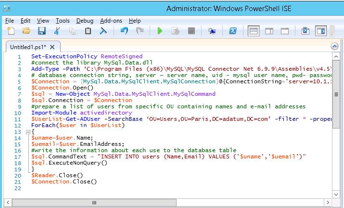This screenshot has width=344, height=208.
Task: Save the script using the floppy disk icon
Action: (x=41, y=31)
